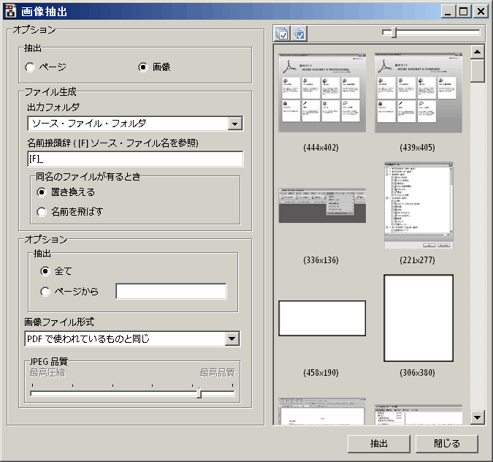Select the 336x136 menu screenshot thumbnail
Image resolution: width=493 pixels, height=462 pixels.
click(x=322, y=205)
